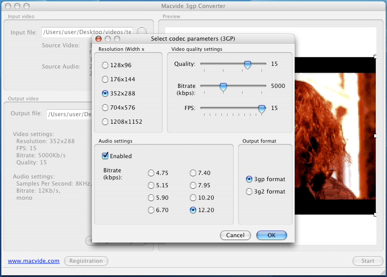Select the 128x96 resolution option
The width and height of the screenshot is (387, 277).
pyautogui.click(x=105, y=65)
